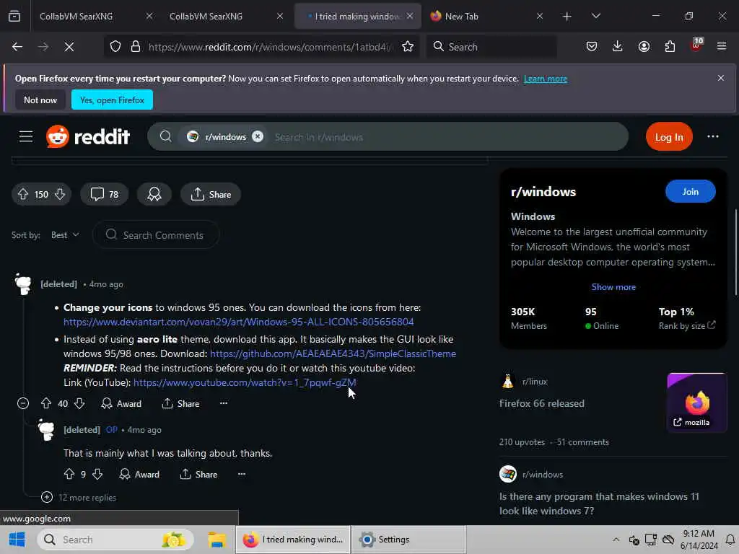The height and width of the screenshot is (554, 739).
Task: Save page to Pocket
Action: tap(592, 46)
